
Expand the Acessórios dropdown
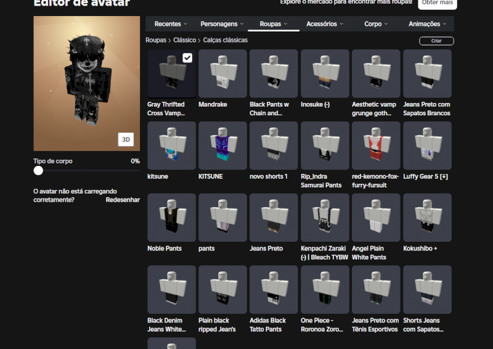click(x=325, y=24)
